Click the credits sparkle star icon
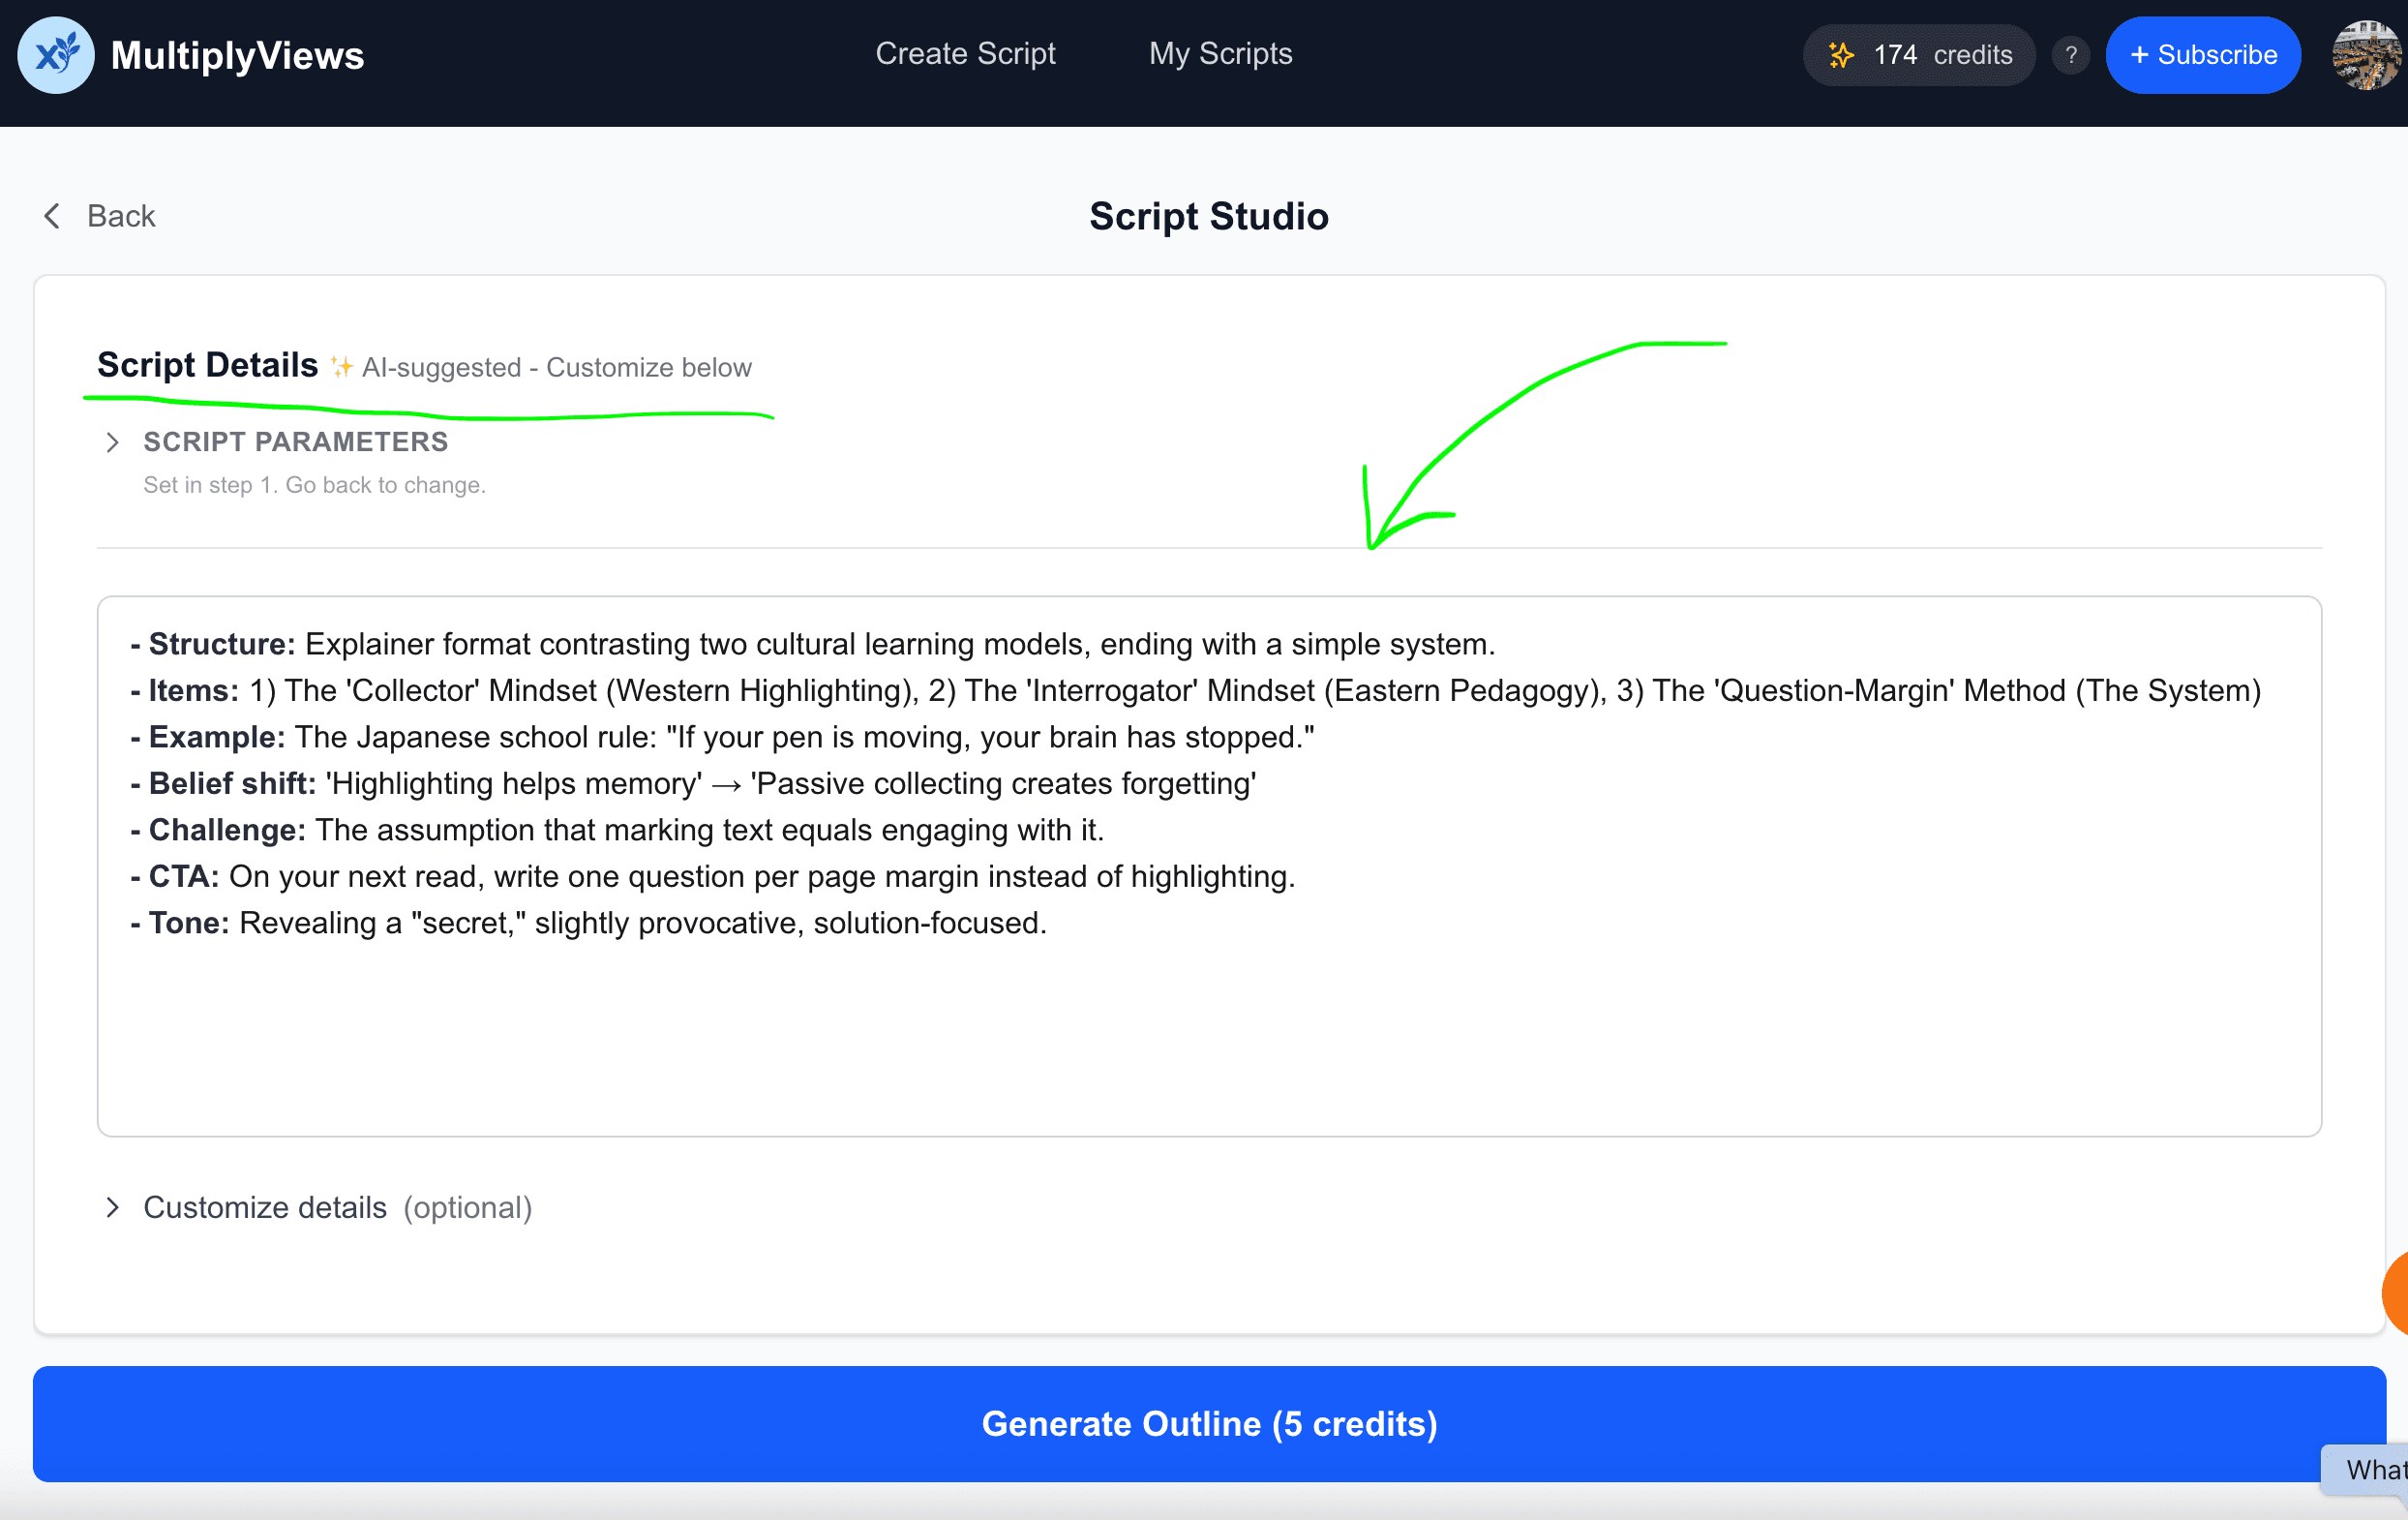This screenshot has height=1520, width=2408. point(1841,55)
